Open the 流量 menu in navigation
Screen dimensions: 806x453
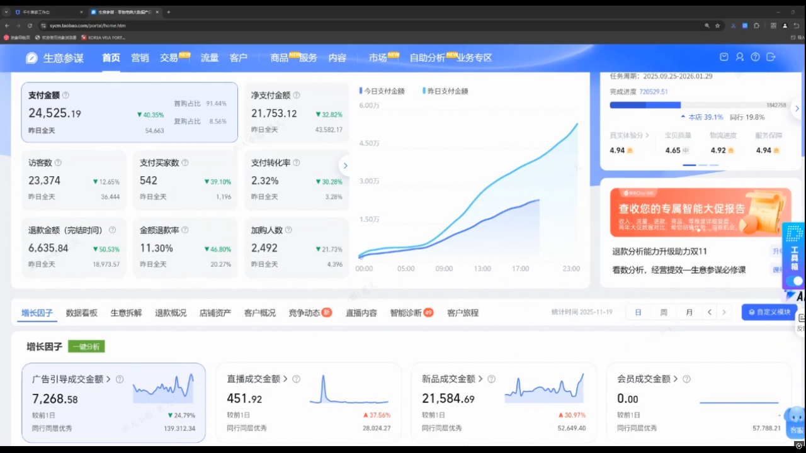coord(209,58)
